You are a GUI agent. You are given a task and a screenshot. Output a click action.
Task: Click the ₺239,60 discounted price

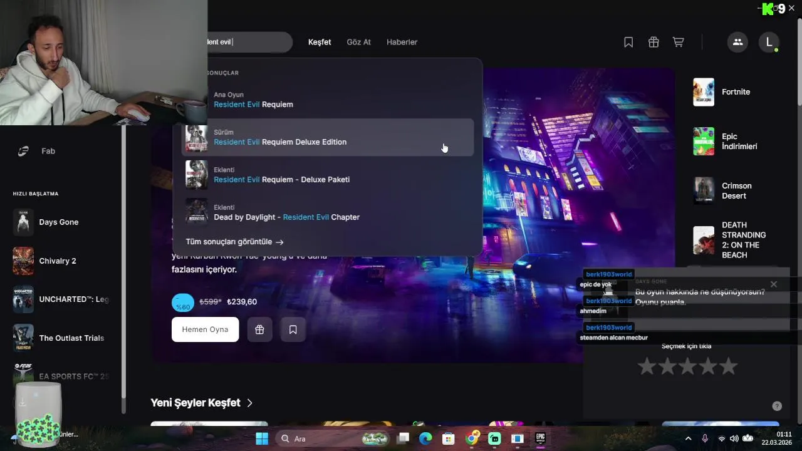(242, 302)
